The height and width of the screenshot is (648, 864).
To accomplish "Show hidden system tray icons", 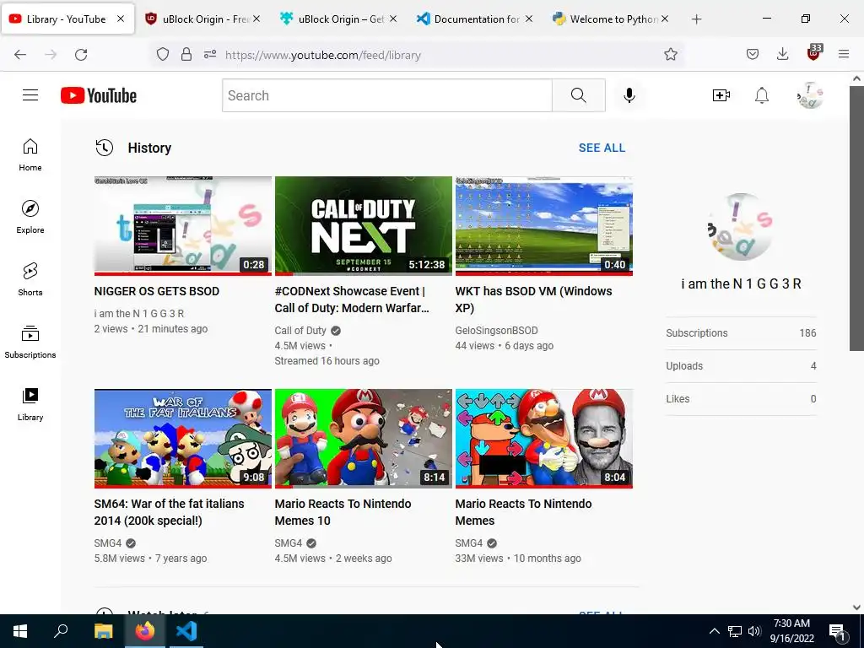I will [x=714, y=631].
